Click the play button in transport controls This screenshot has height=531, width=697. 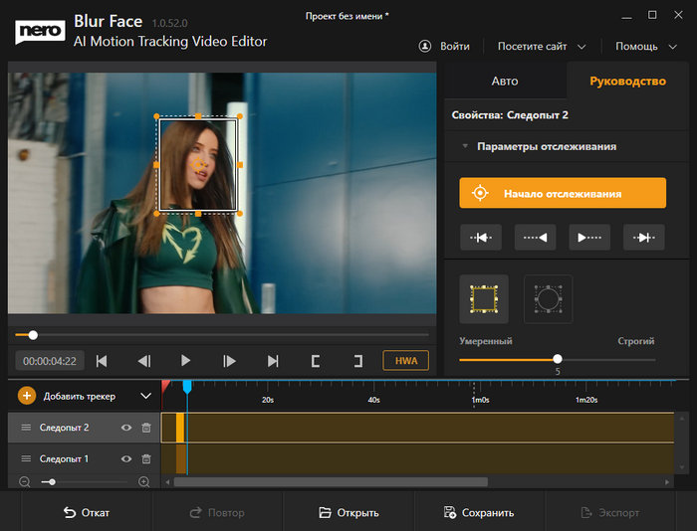(185, 361)
